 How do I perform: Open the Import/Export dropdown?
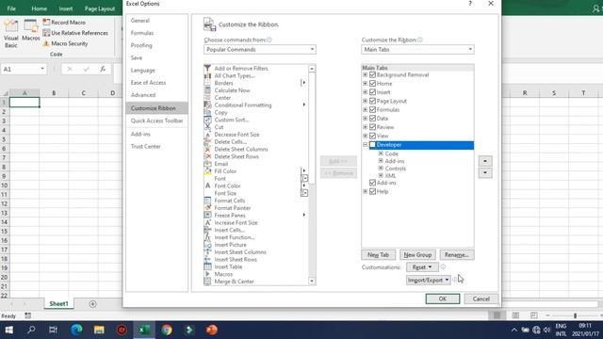coord(428,281)
